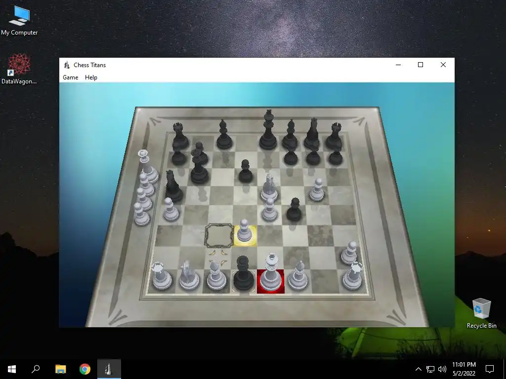Close the Chess Titans window

click(x=443, y=65)
